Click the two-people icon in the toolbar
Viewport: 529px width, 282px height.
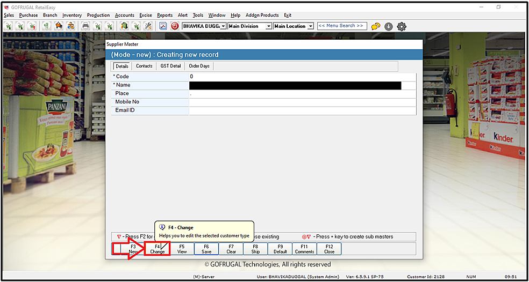click(71, 26)
